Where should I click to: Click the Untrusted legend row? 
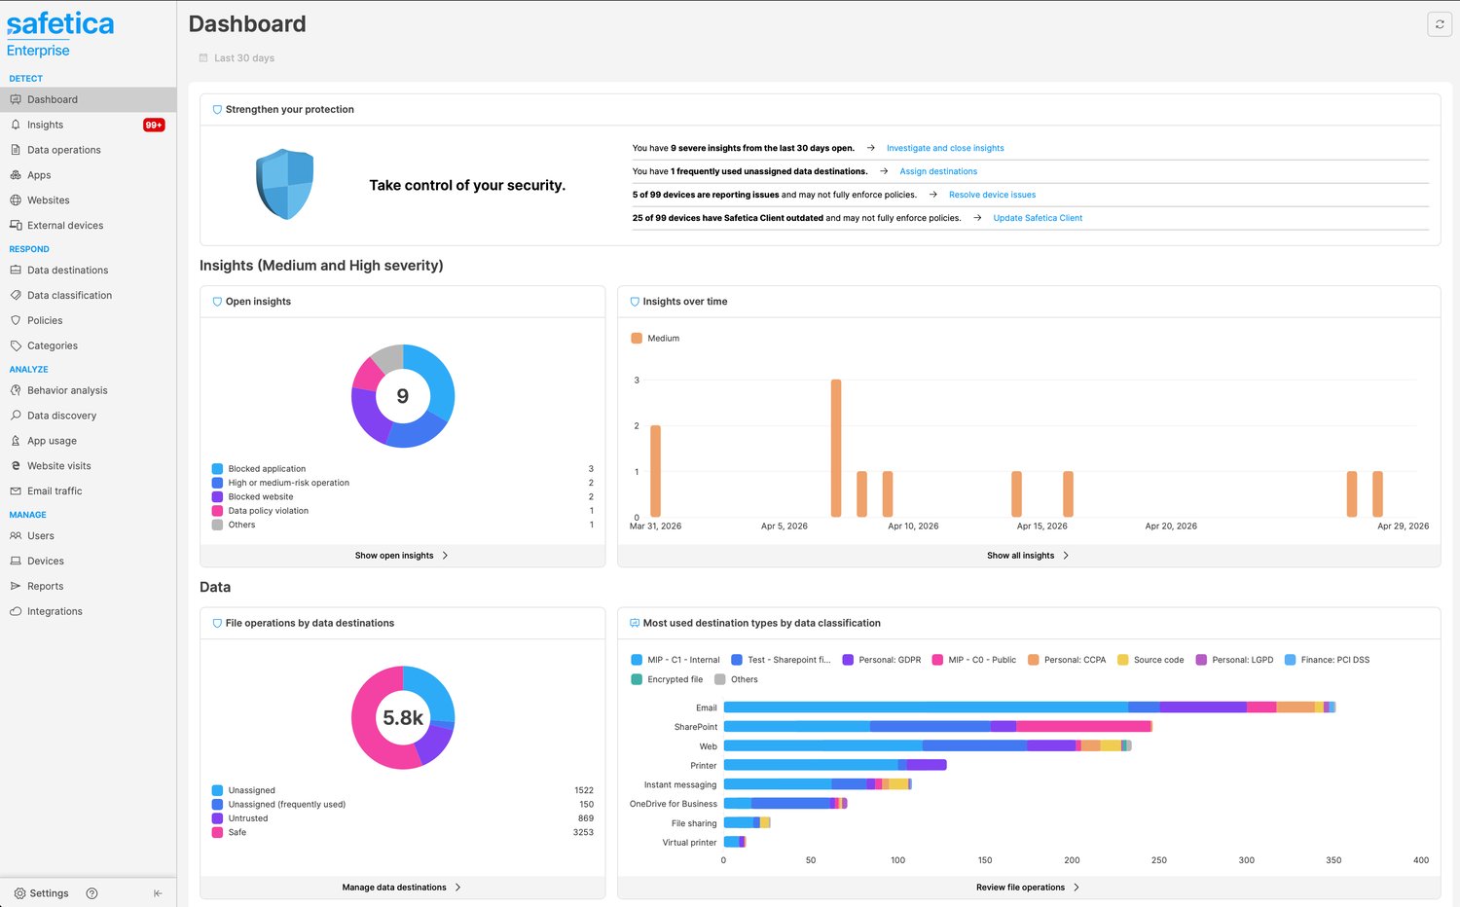(402, 818)
